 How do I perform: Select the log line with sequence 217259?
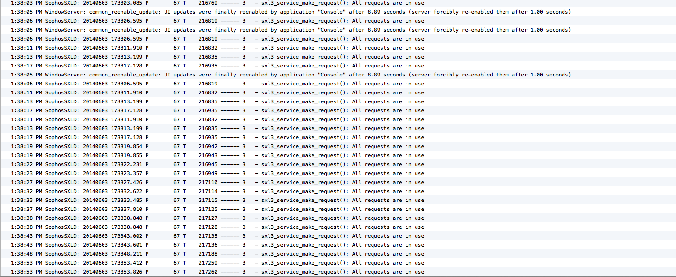coord(338,263)
